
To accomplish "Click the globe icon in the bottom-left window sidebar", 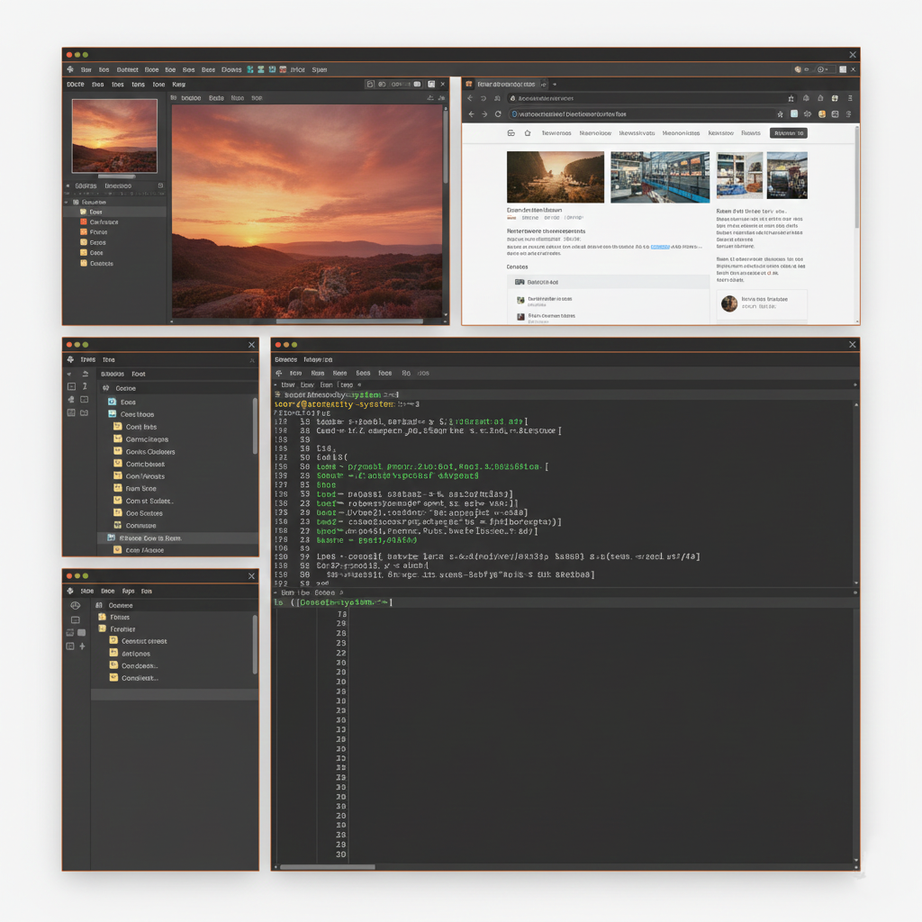I will [x=75, y=605].
